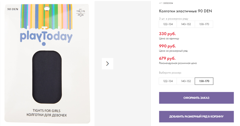Open the tights package product image
240x126 pixels.
pos(47,64)
